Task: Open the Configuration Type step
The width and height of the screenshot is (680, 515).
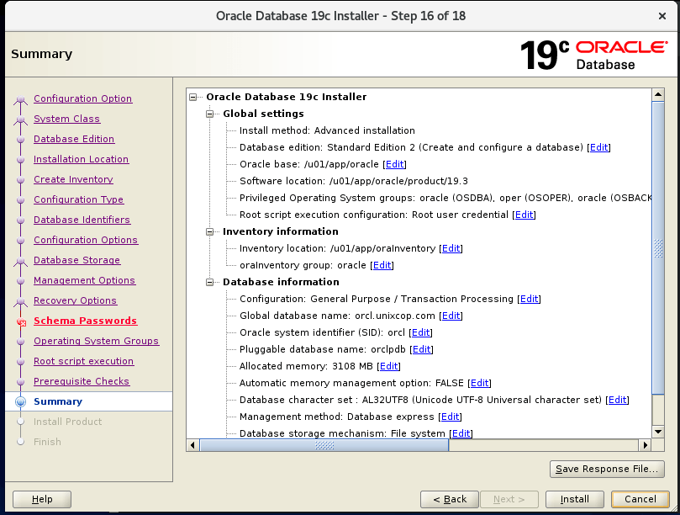Action: tap(78, 199)
